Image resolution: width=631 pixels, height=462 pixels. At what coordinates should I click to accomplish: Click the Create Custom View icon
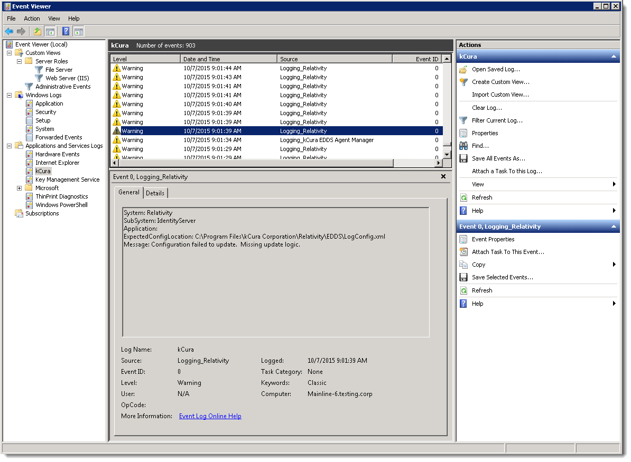point(463,82)
